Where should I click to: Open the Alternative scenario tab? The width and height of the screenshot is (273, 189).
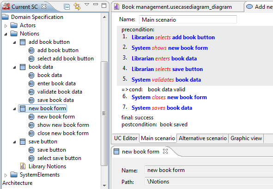click(203, 138)
